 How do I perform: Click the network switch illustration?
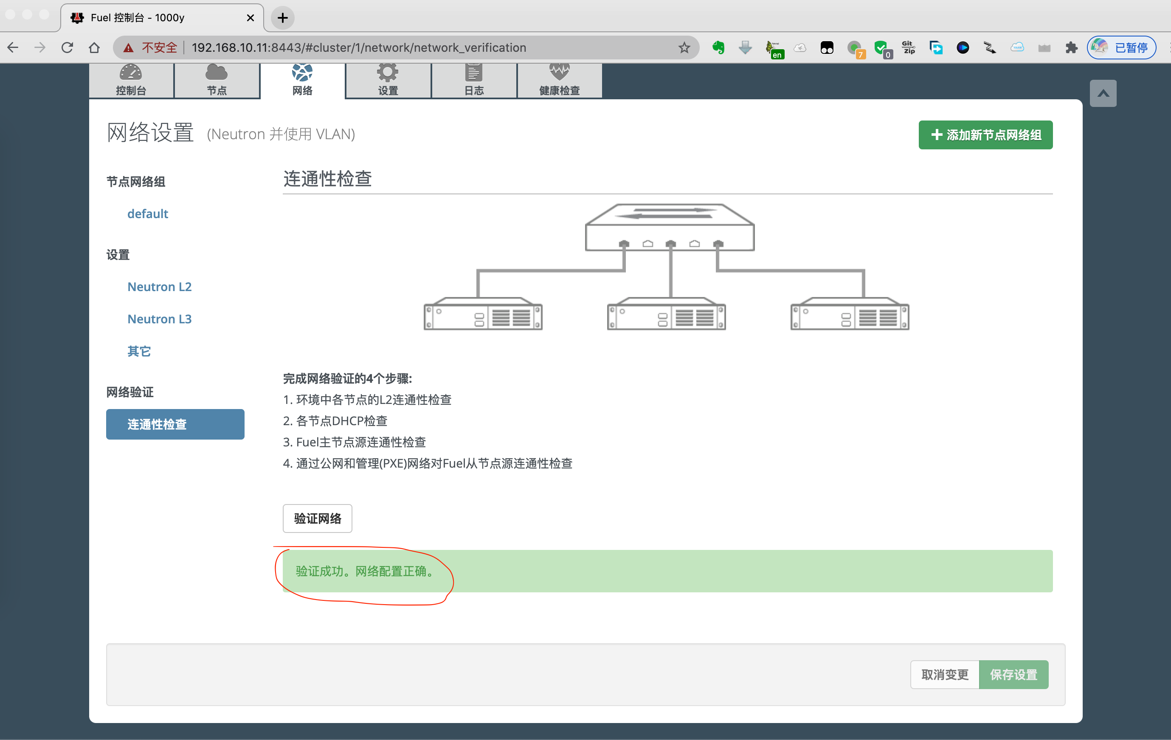tap(670, 227)
